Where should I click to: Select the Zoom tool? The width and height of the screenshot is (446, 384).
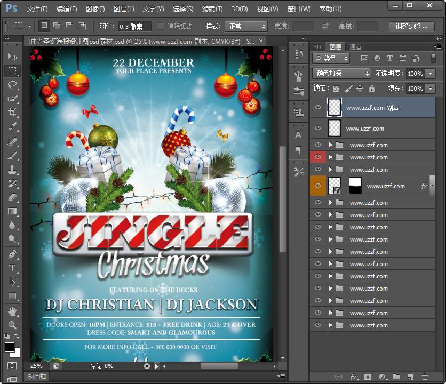(12, 325)
